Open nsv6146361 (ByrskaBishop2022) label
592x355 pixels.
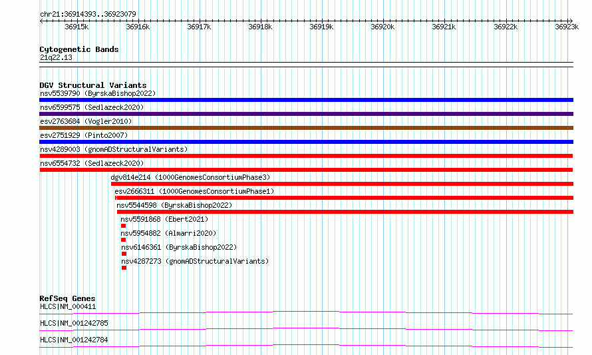(x=179, y=247)
